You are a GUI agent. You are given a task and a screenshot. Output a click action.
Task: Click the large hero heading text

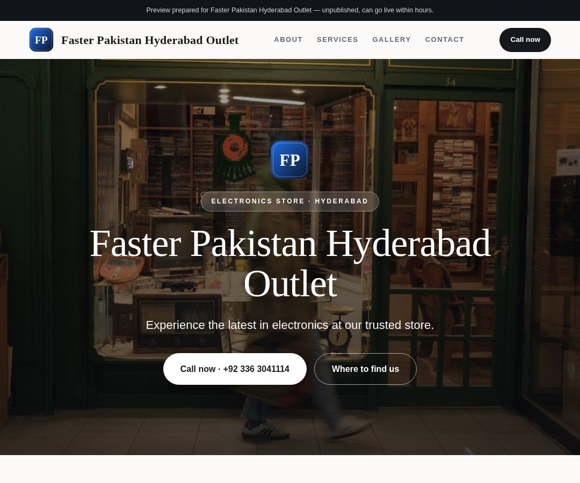pyautogui.click(x=290, y=264)
